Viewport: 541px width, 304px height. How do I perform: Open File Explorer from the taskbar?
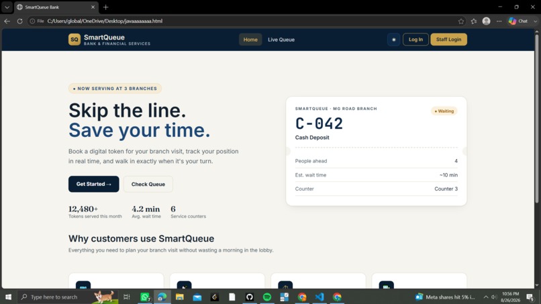pyautogui.click(x=179, y=297)
